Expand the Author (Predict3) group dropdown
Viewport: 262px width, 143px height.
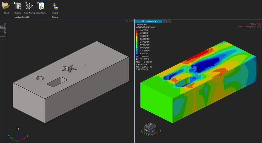(x=31, y=17)
